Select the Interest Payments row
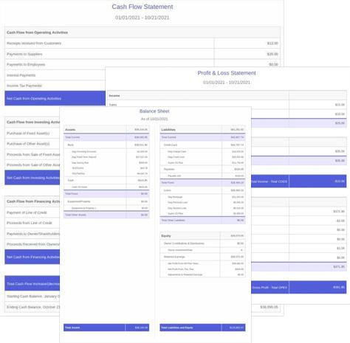Viewport: 350px width, 343px height. [55, 75]
